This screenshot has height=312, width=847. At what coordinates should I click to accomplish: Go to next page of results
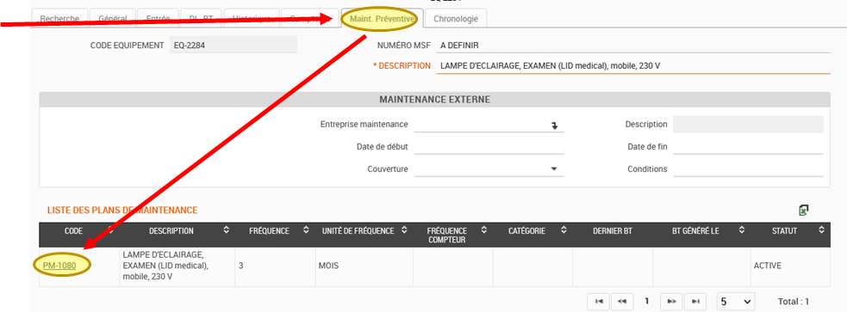(x=671, y=302)
